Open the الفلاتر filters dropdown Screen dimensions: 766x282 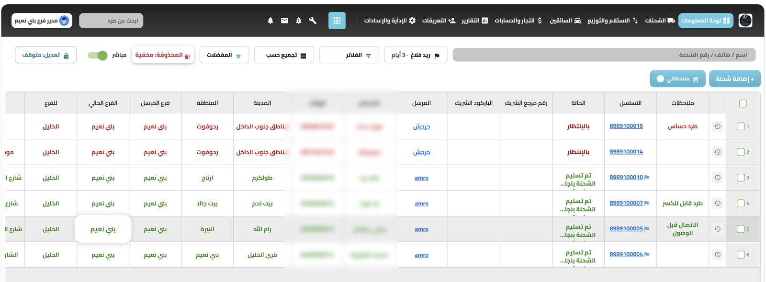[x=349, y=55]
